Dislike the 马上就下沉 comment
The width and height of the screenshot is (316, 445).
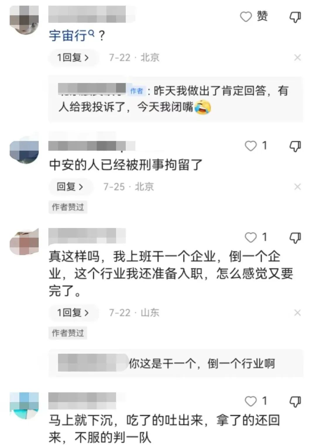click(295, 401)
